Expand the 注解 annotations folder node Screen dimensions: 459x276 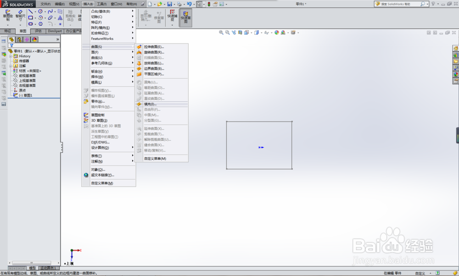coord(11,66)
